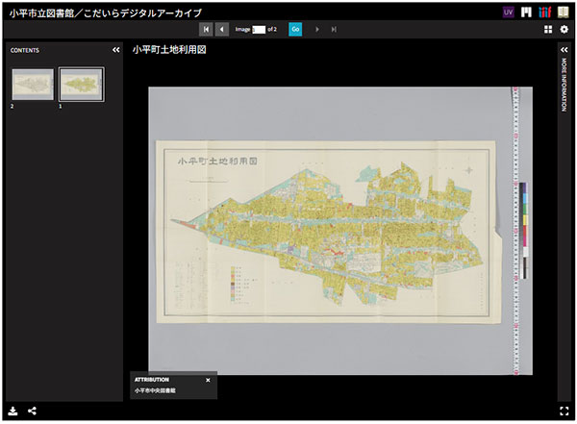Open the book reader icon

[x=563, y=12]
